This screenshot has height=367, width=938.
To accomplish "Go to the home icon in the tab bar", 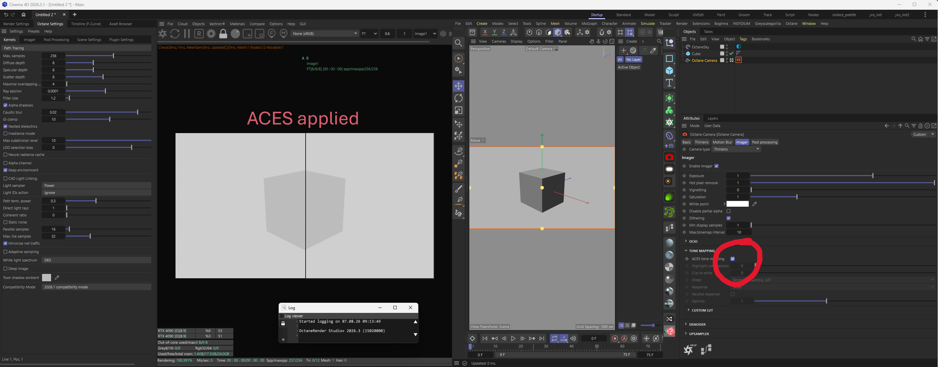I will [x=24, y=14].
